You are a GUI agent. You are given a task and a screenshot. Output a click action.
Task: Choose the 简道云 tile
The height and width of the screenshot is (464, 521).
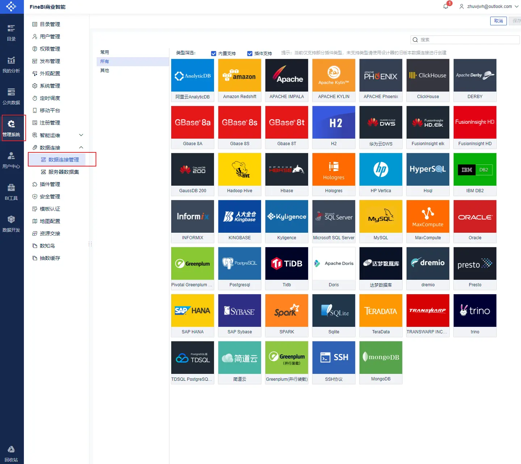click(240, 362)
